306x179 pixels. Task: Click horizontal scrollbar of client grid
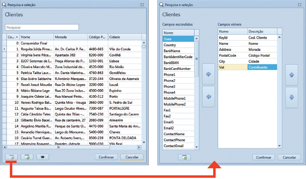59,147
